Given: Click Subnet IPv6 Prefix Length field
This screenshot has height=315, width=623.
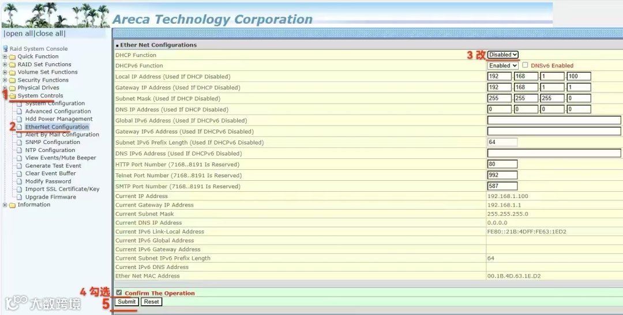Looking at the screenshot, I should click(x=502, y=142).
